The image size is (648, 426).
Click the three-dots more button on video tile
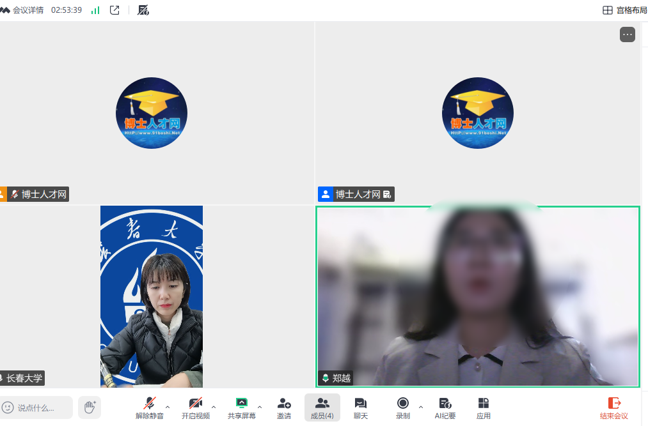pyautogui.click(x=627, y=34)
